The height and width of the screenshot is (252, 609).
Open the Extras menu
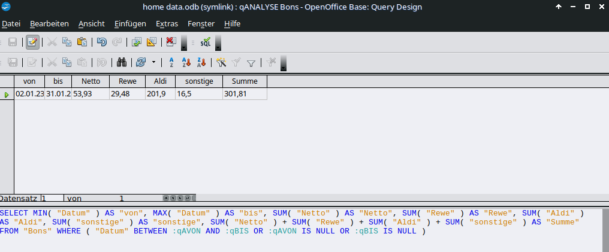167,24
